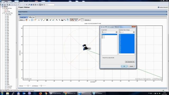Click the signpost icon in map toolbar
169x95 pixels.
click(35, 20)
